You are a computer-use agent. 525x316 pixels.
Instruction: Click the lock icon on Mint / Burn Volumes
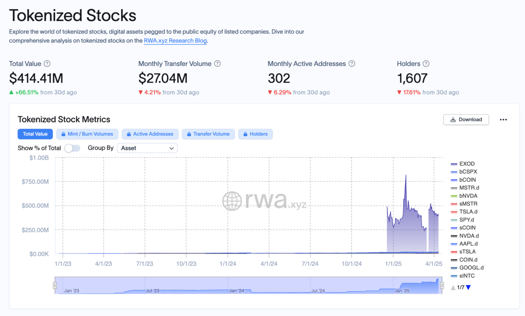(x=63, y=134)
